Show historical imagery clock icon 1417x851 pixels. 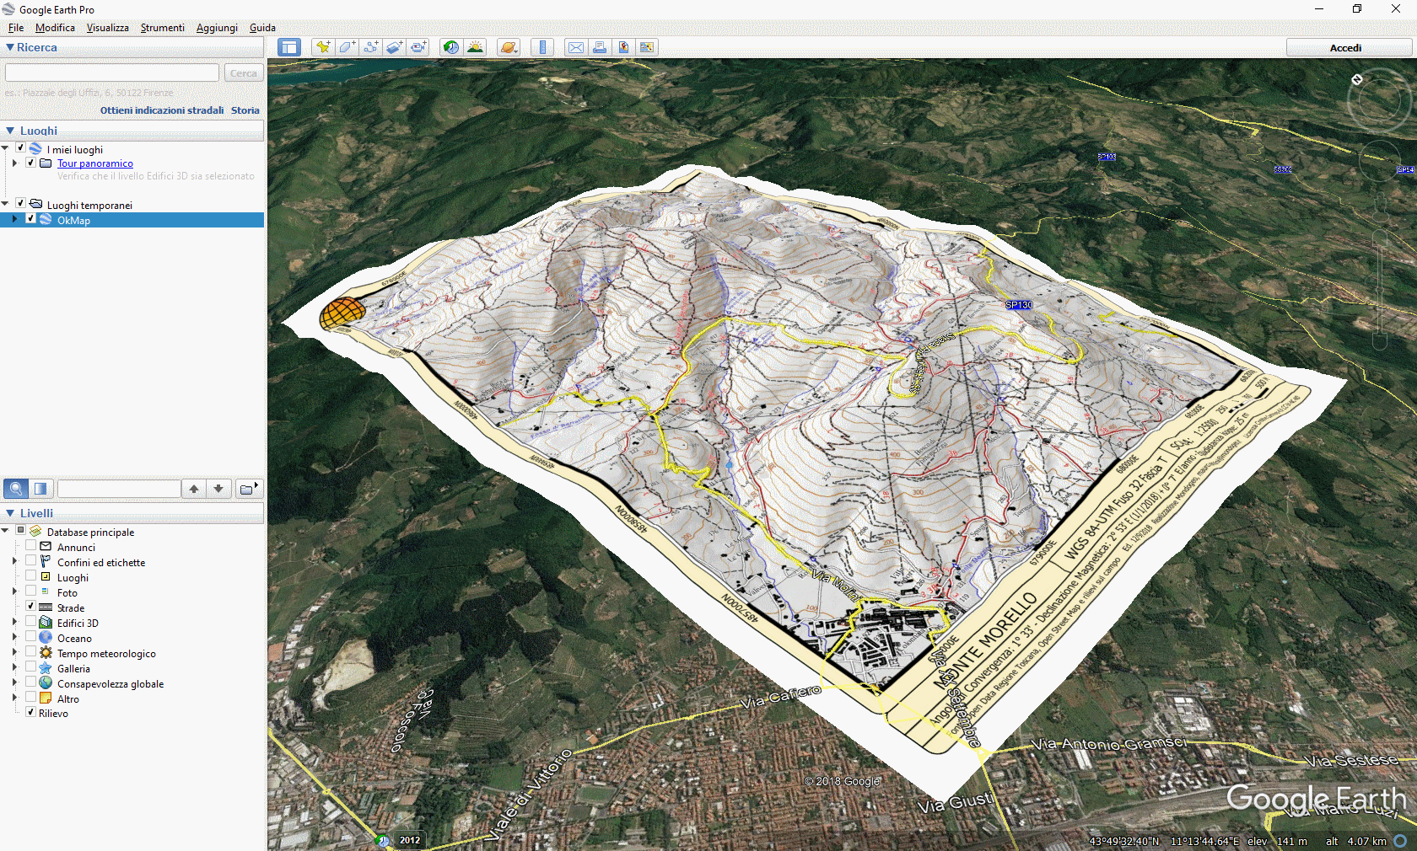[451, 47]
